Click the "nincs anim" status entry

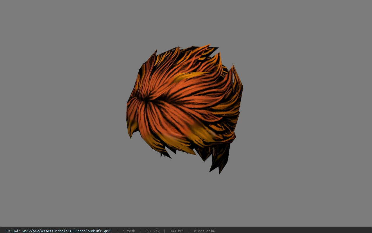(204, 231)
